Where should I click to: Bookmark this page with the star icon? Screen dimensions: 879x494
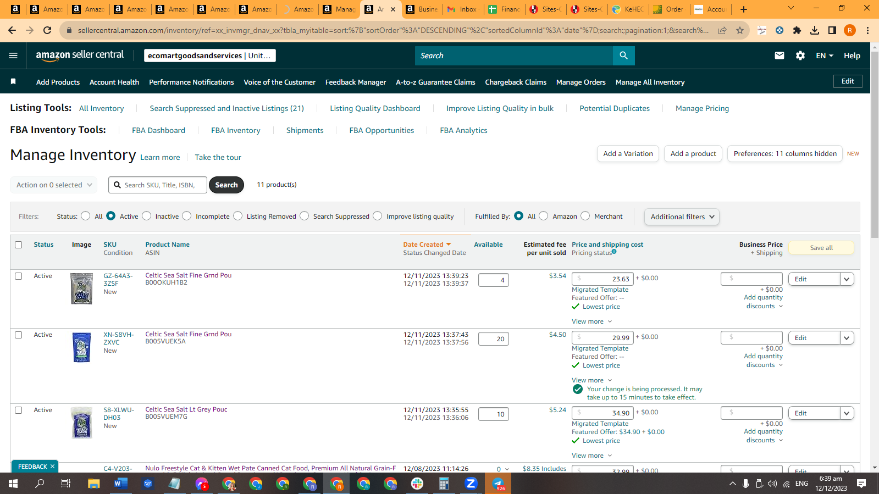point(740,30)
